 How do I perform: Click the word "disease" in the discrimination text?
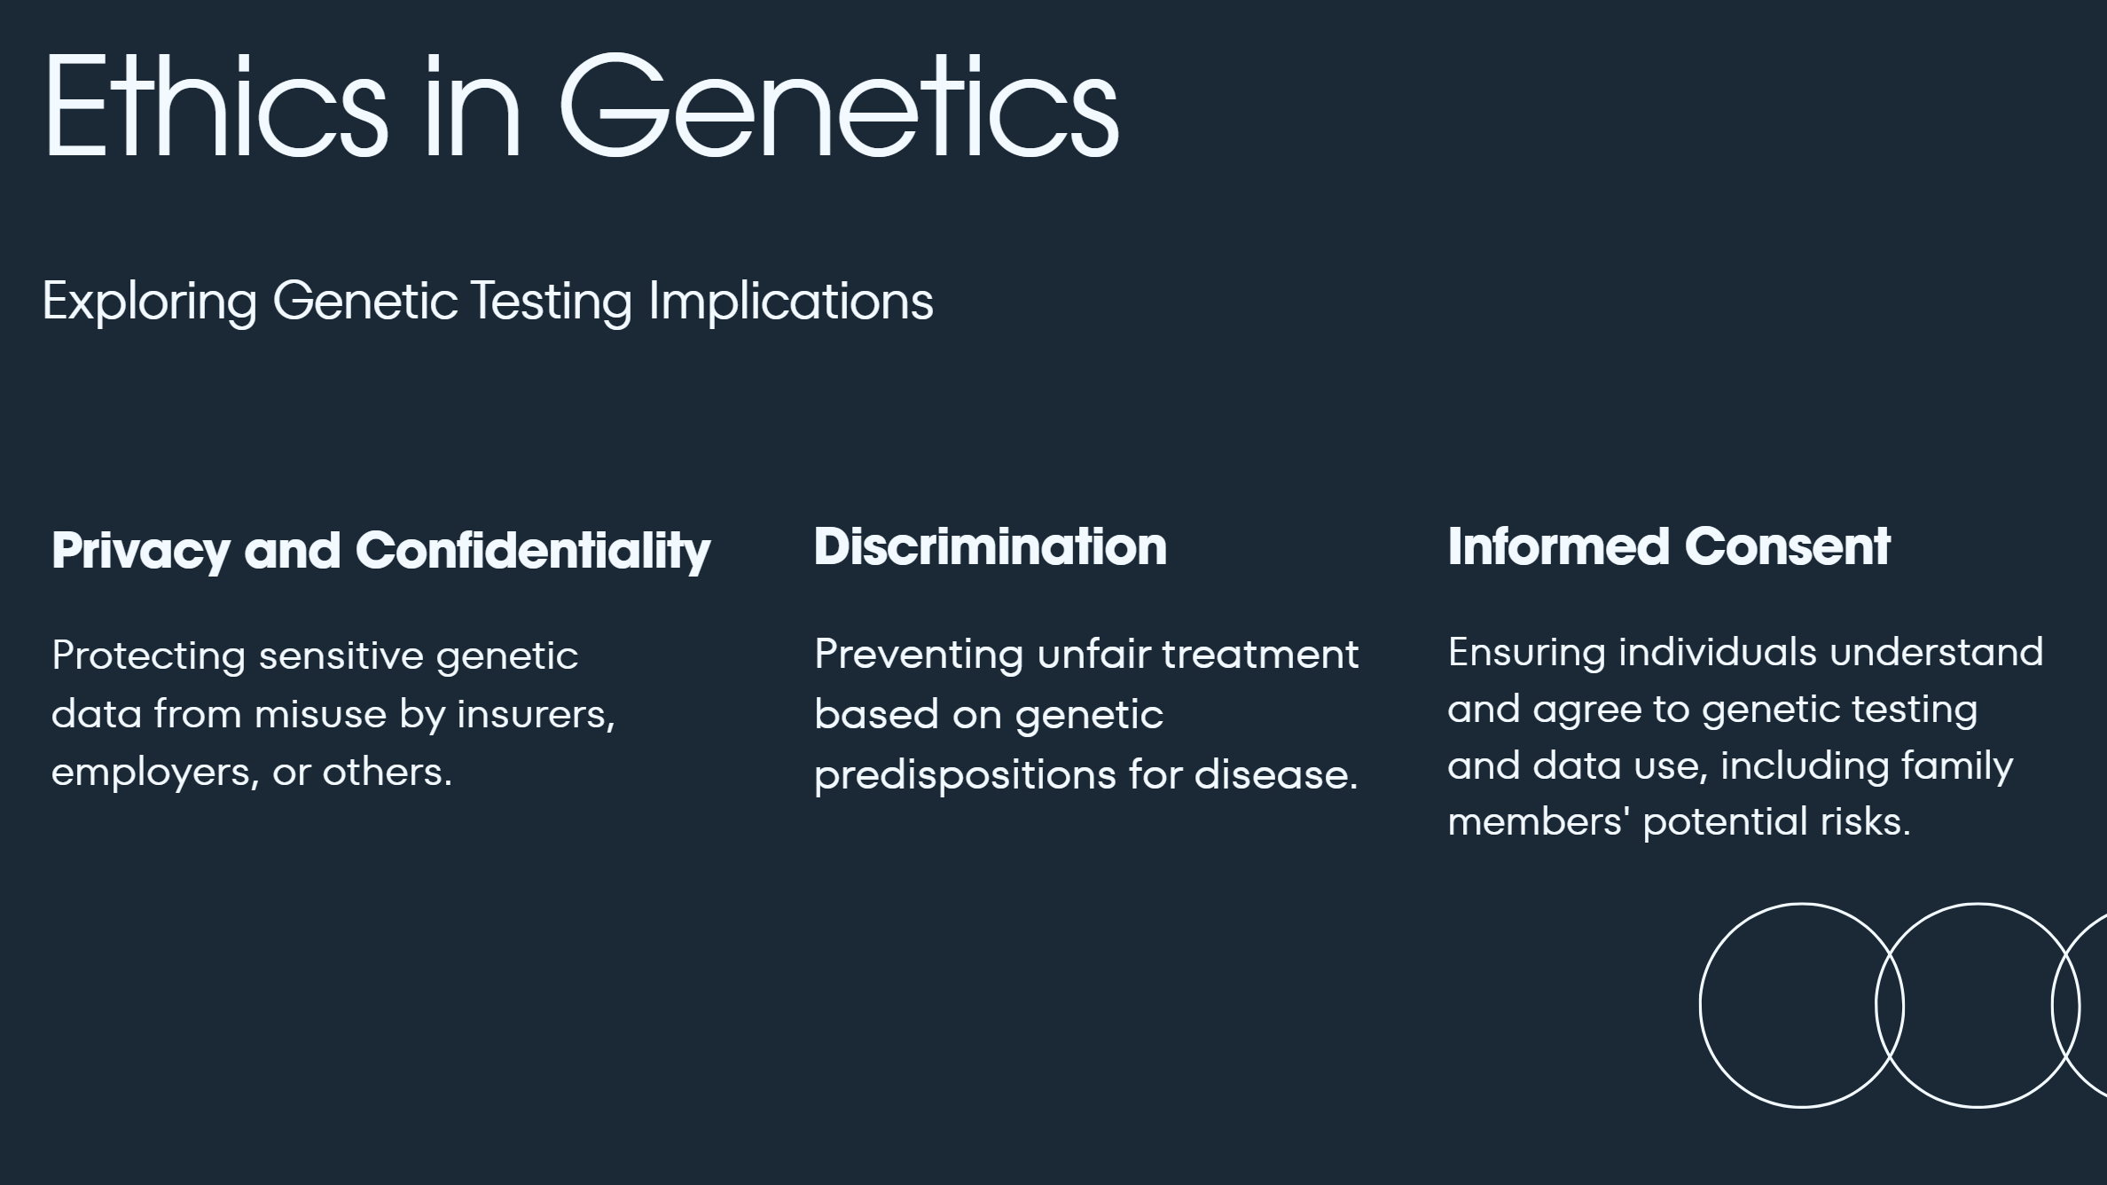pos(1275,776)
